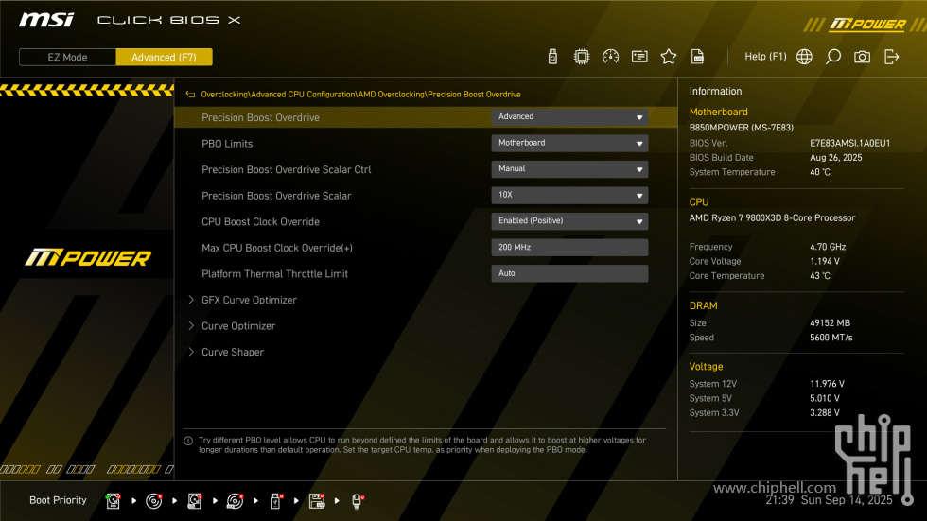The height and width of the screenshot is (521, 927).
Task: Open the CPU chip settings icon
Action: 581,57
